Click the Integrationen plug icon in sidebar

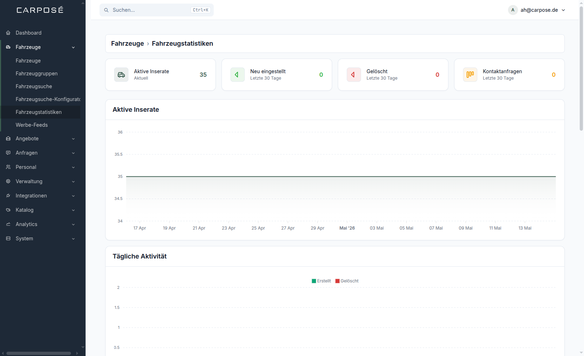click(x=8, y=196)
